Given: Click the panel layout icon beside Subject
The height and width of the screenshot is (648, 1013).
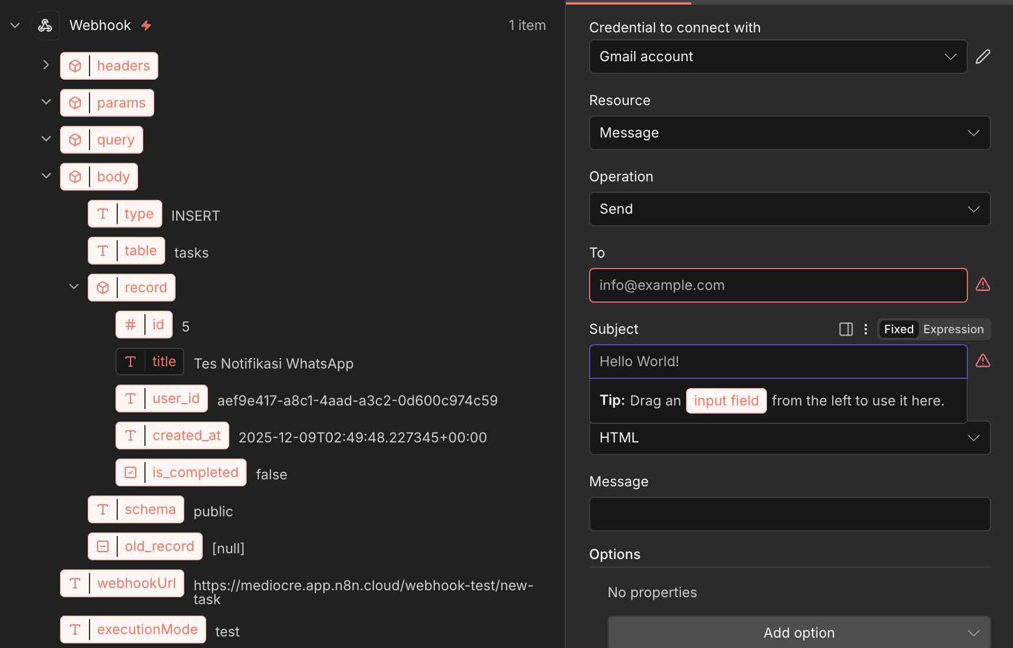Looking at the screenshot, I should [x=846, y=329].
